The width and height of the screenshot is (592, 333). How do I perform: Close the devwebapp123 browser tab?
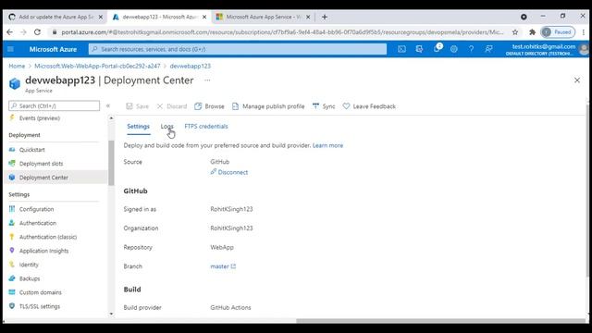[x=204, y=17]
